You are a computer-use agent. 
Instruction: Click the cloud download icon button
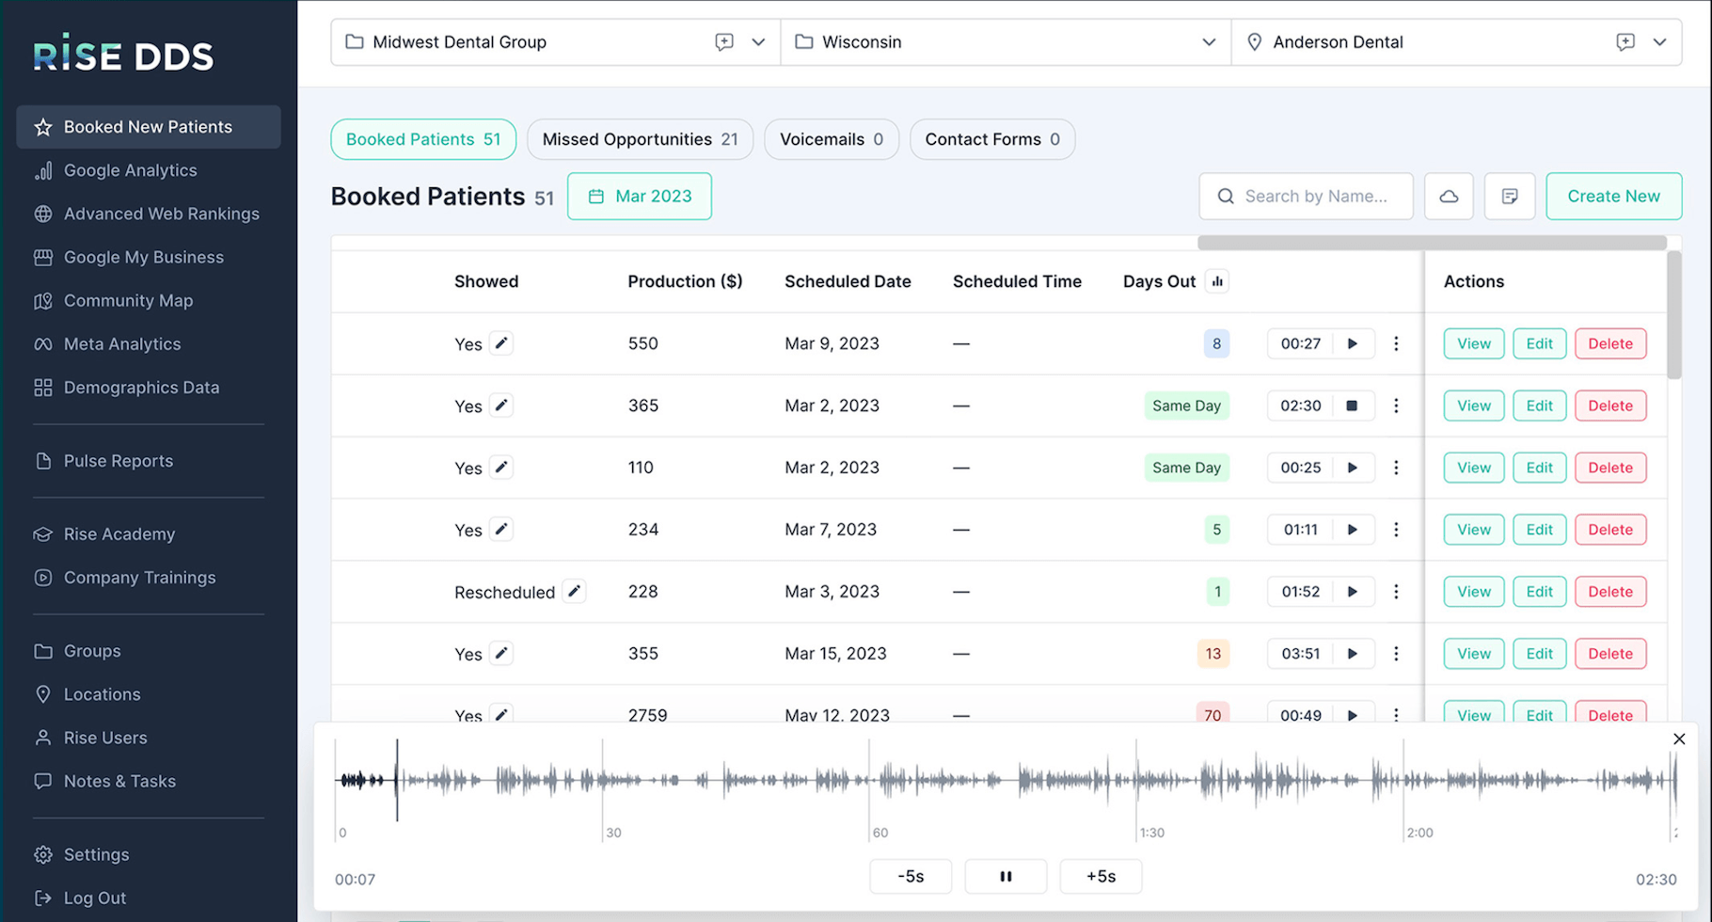tap(1449, 197)
